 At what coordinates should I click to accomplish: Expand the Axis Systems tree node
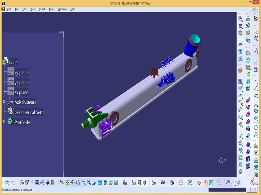(x=4, y=102)
